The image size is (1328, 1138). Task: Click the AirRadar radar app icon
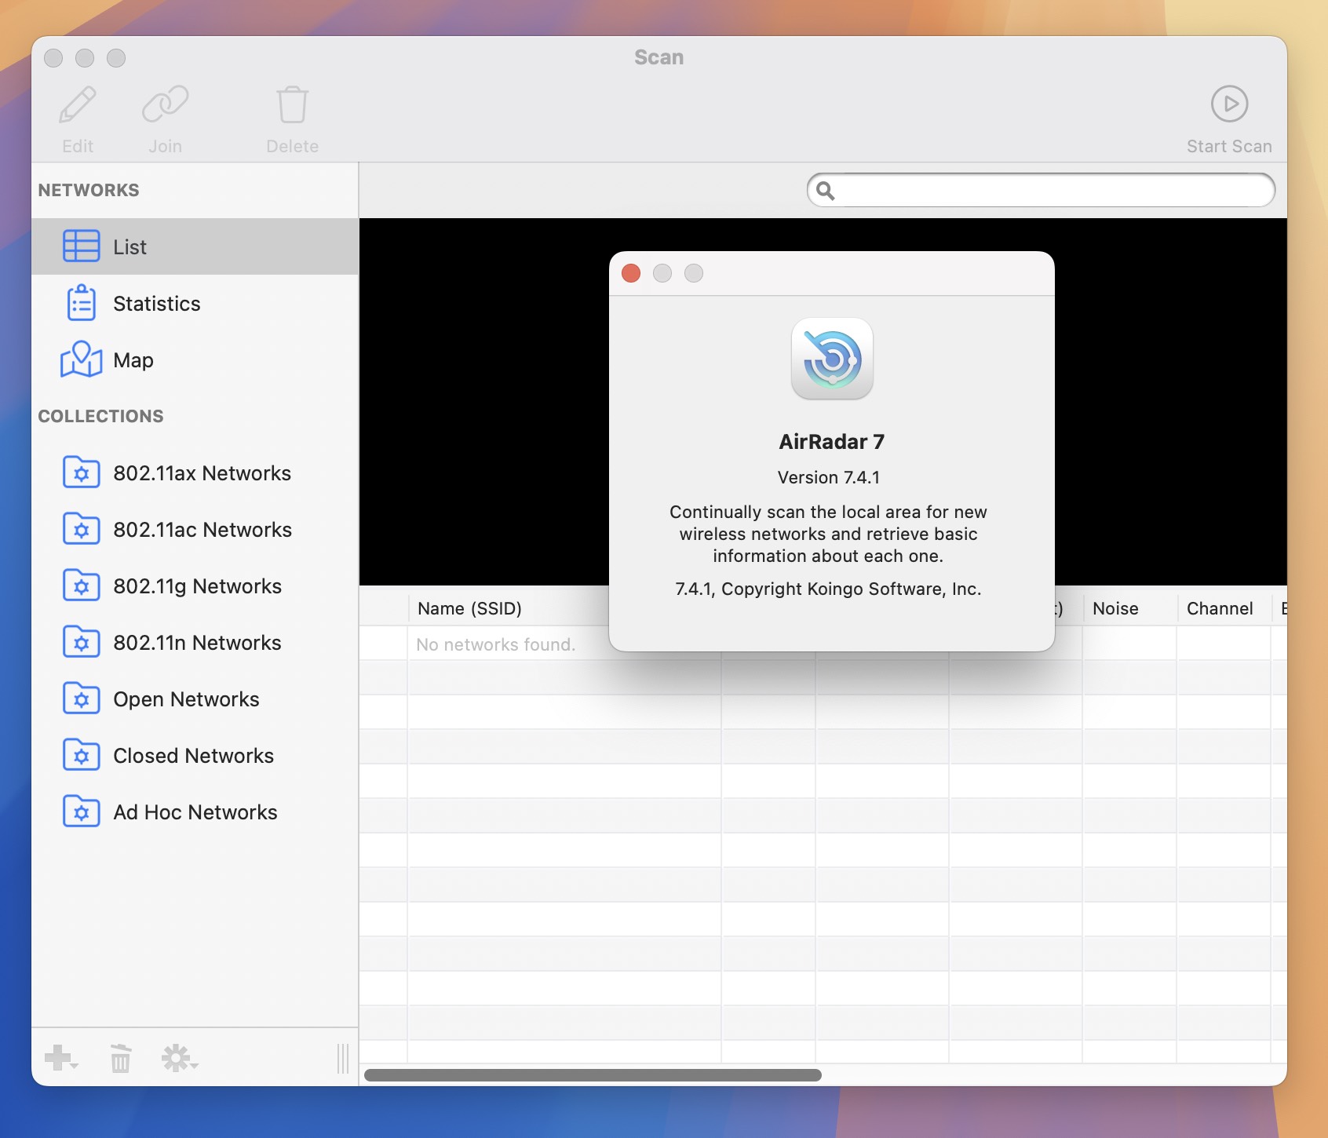coord(832,359)
